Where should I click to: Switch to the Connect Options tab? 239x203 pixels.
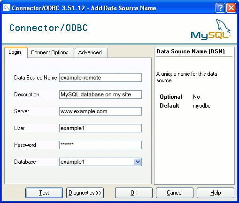(50, 52)
